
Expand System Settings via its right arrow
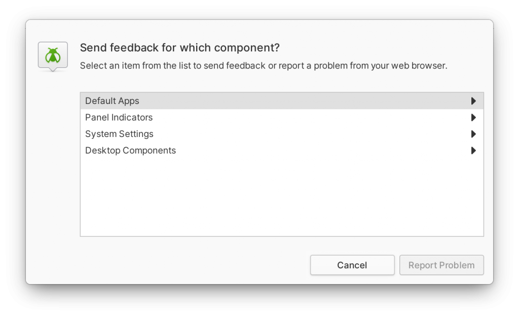click(474, 134)
